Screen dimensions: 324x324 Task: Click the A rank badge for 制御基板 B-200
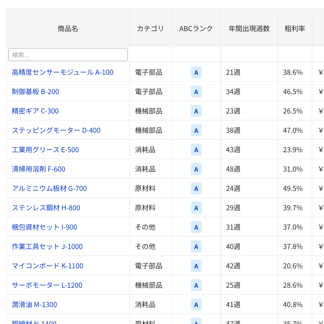point(196,91)
